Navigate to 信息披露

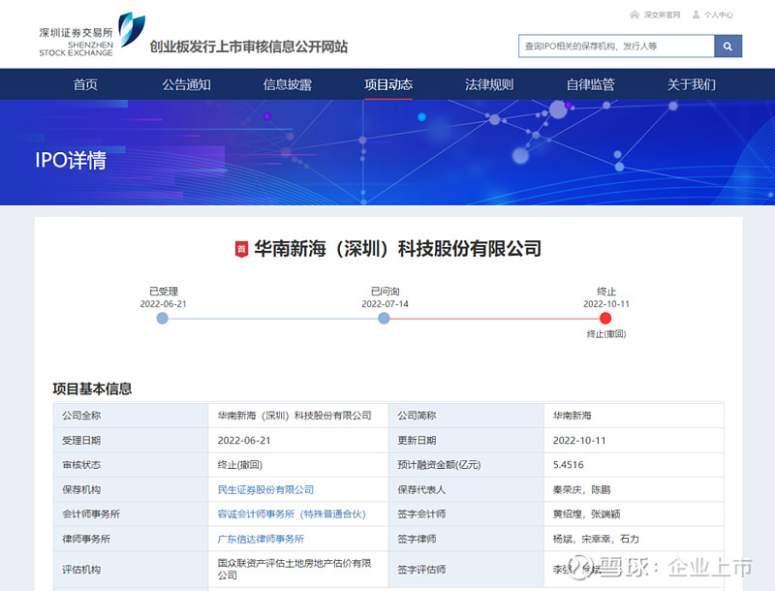coord(287,85)
